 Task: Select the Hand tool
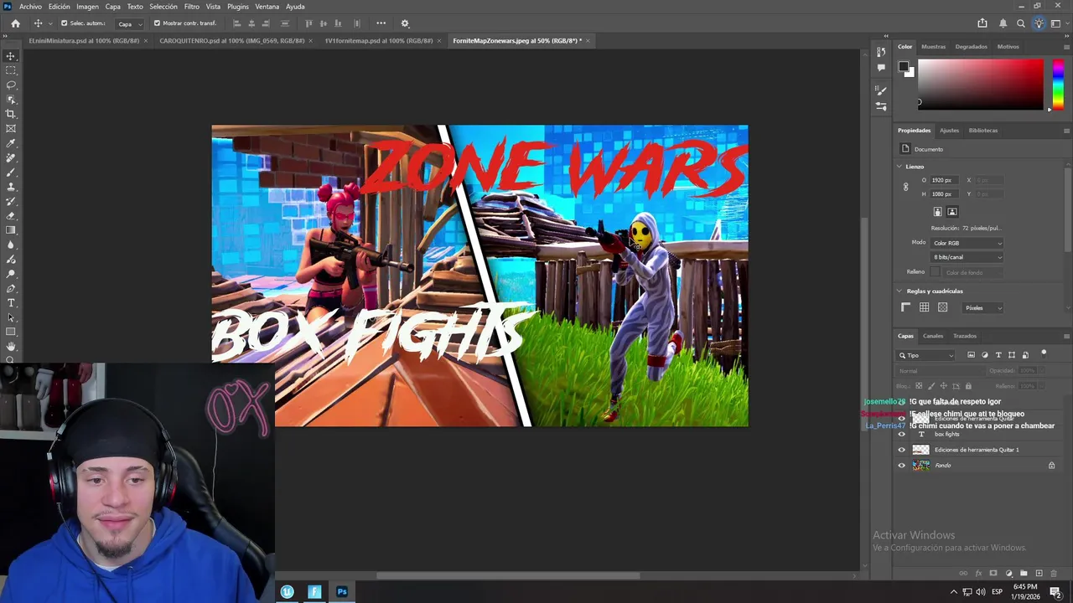[11, 346]
